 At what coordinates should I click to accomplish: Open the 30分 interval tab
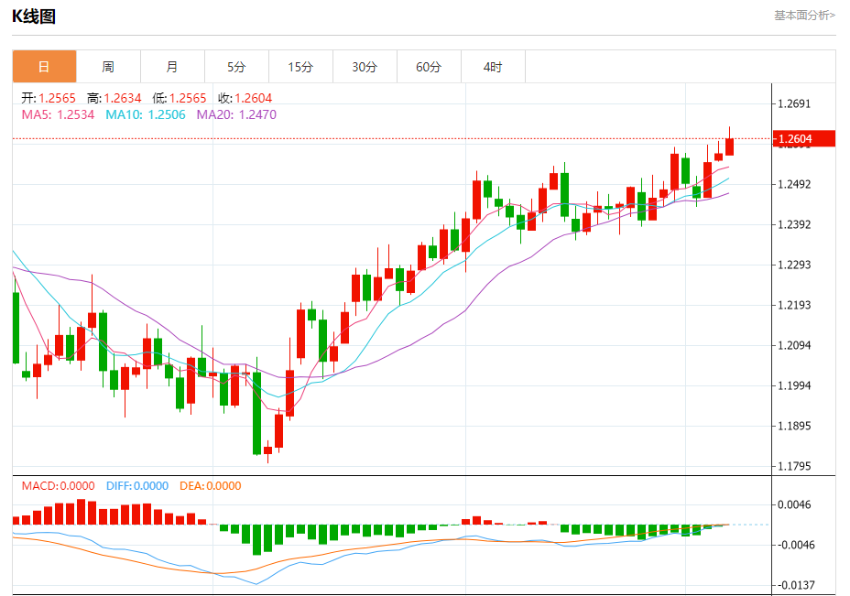tap(365, 67)
